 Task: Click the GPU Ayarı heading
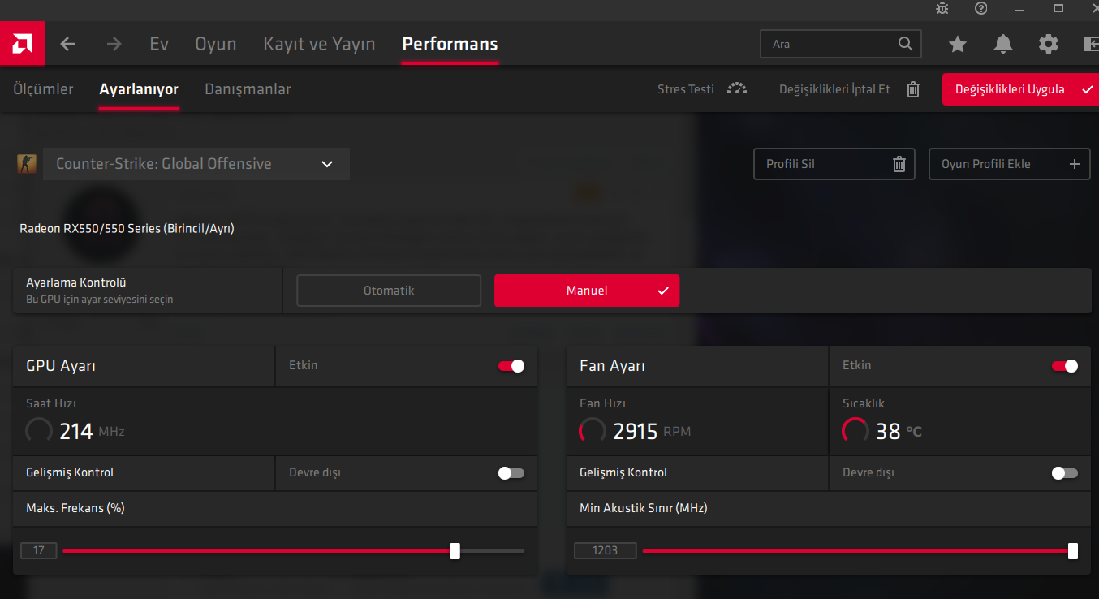pyautogui.click(x=61, y=366)
